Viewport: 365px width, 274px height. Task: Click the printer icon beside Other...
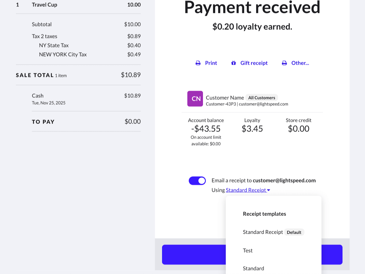pyautogui.click(x=284, y=63)
